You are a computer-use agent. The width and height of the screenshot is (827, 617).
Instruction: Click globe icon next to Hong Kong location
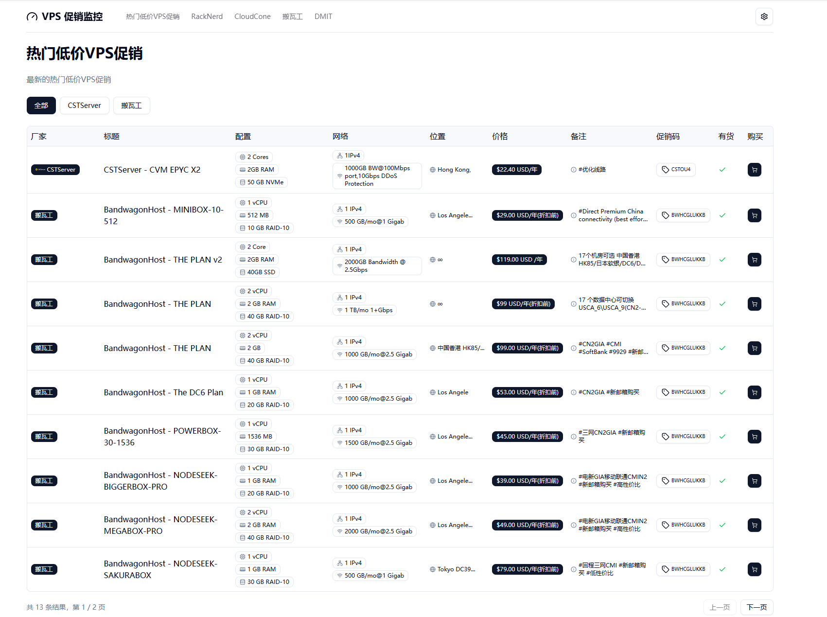coord(433,170)
